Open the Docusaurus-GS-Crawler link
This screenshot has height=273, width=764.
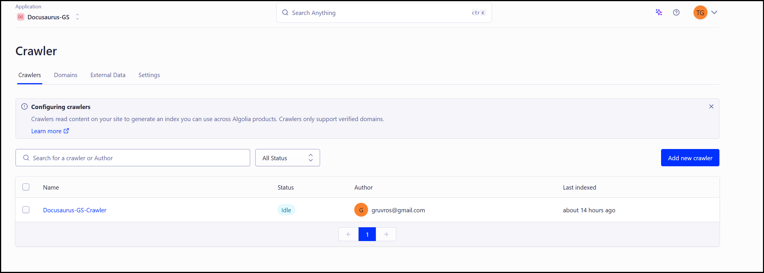(74, 210)
